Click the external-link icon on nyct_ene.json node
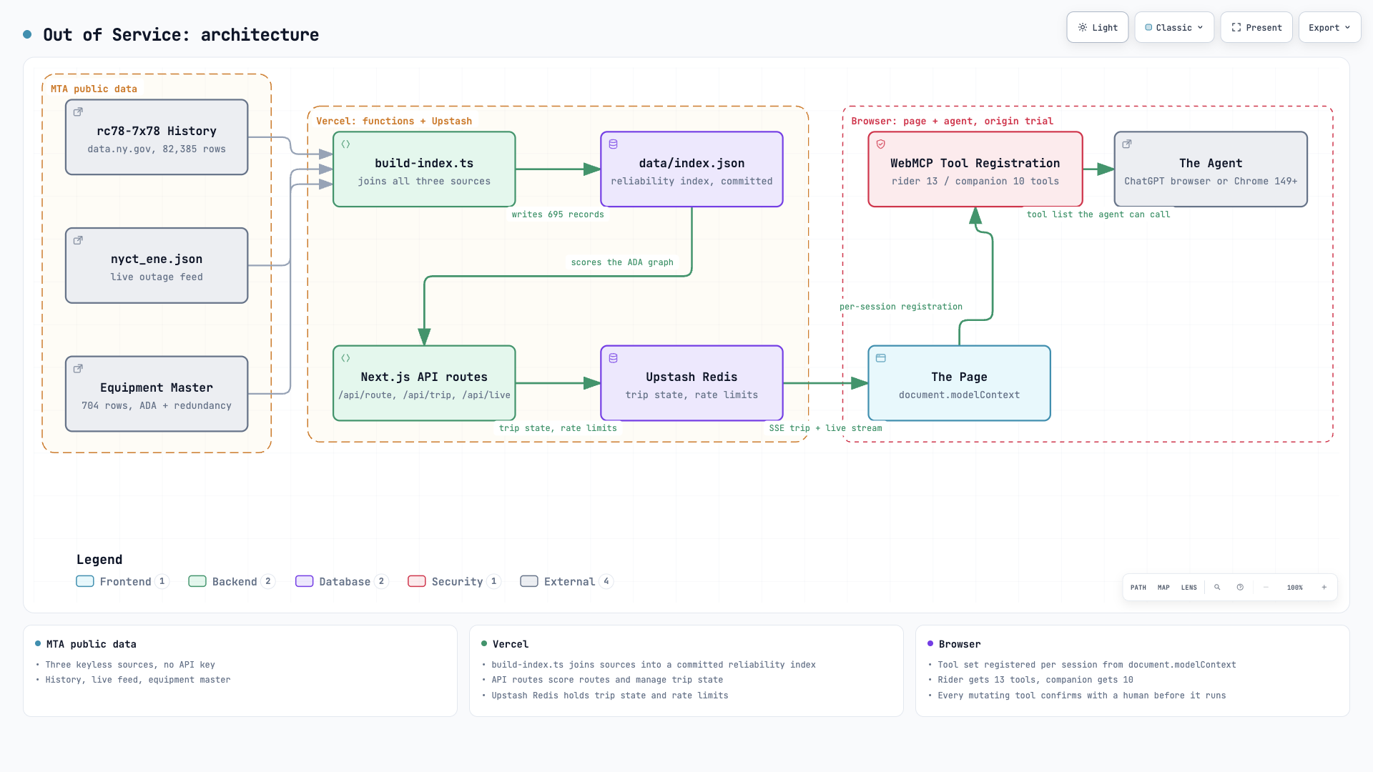This screenshot has height=772, width=1373. [x=78, y=240]
